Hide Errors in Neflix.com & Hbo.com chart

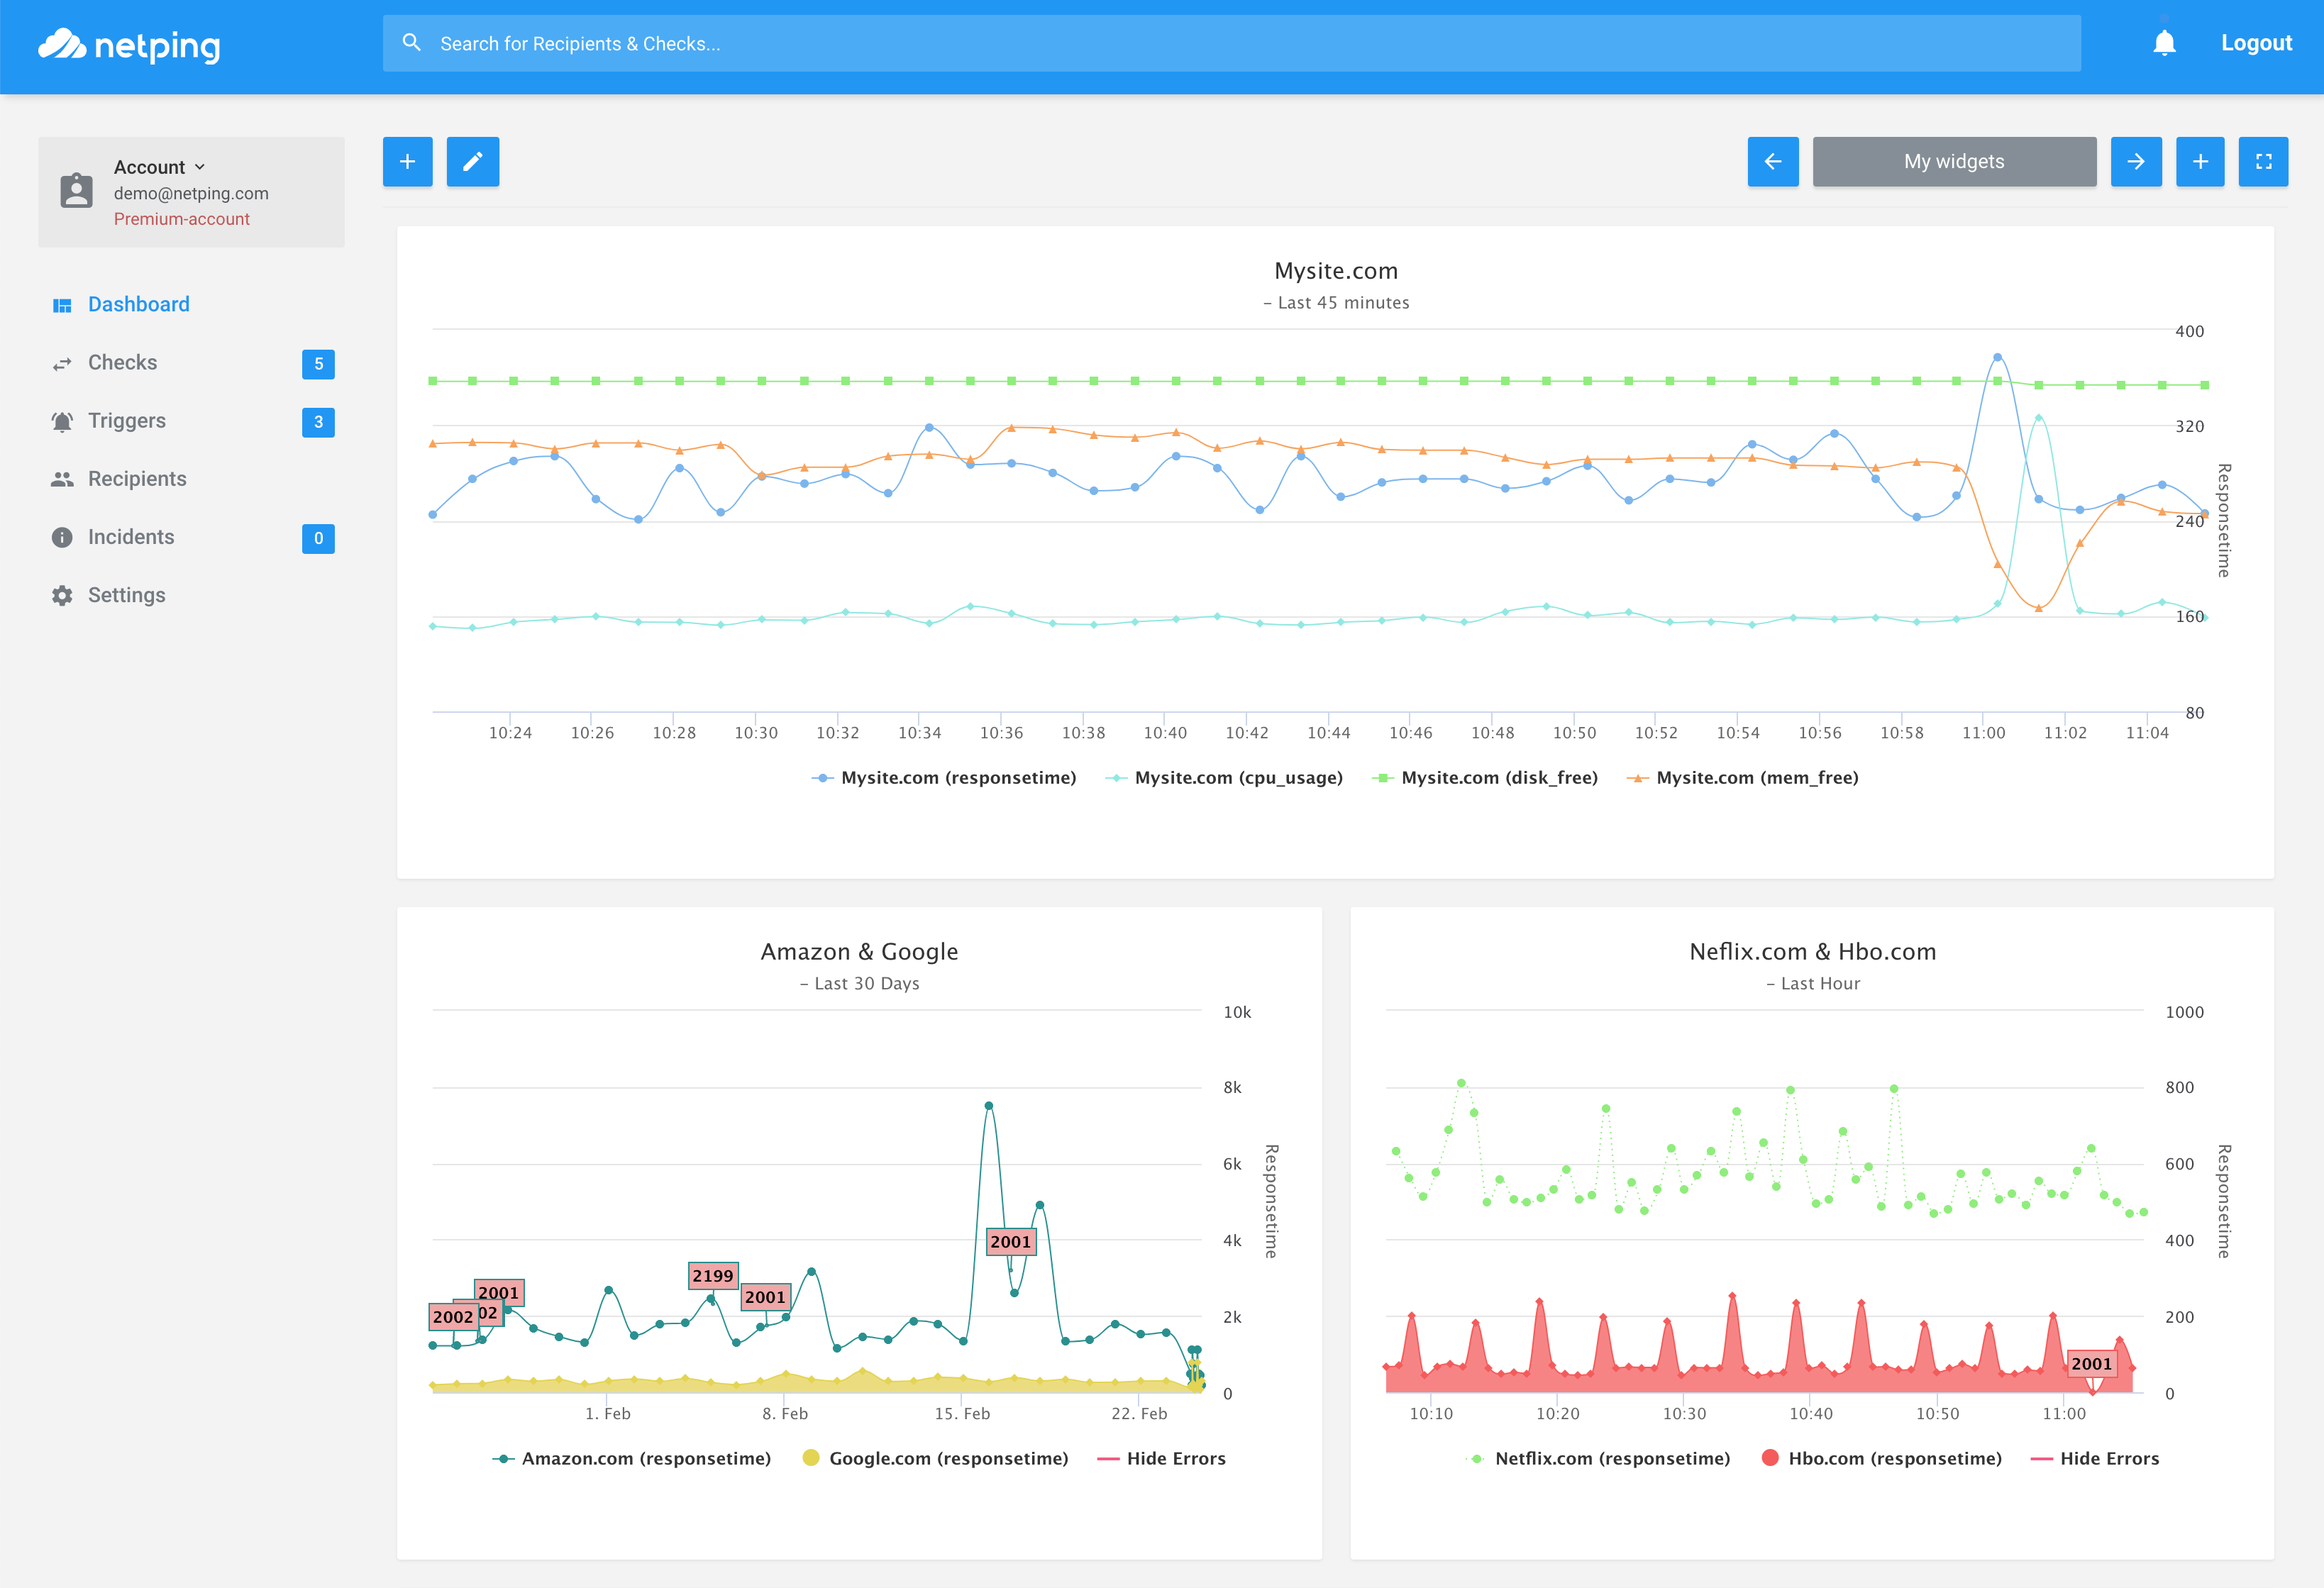click(2095, 1458)
